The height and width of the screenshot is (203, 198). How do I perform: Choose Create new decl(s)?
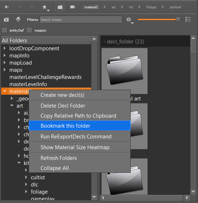(80, 95)
